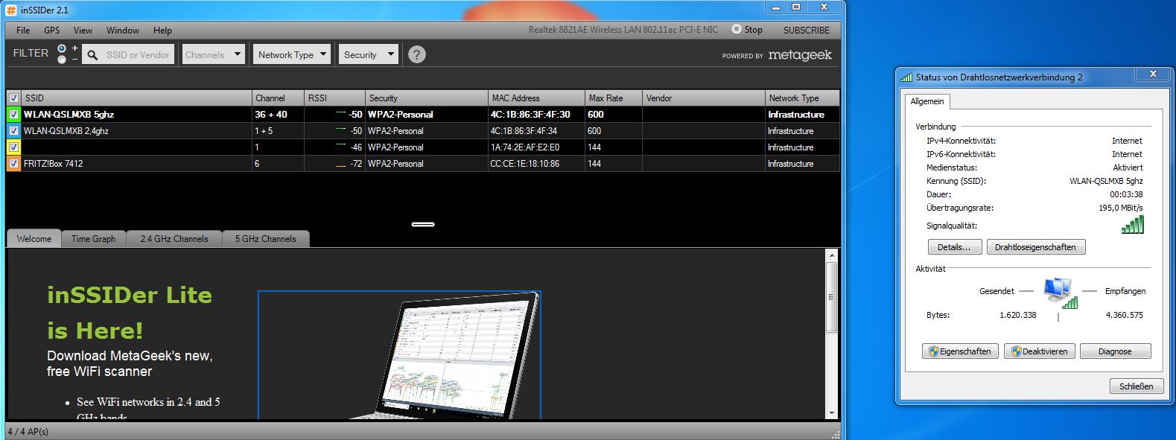Sort by the RSSI column header

[x=335, y=98]
